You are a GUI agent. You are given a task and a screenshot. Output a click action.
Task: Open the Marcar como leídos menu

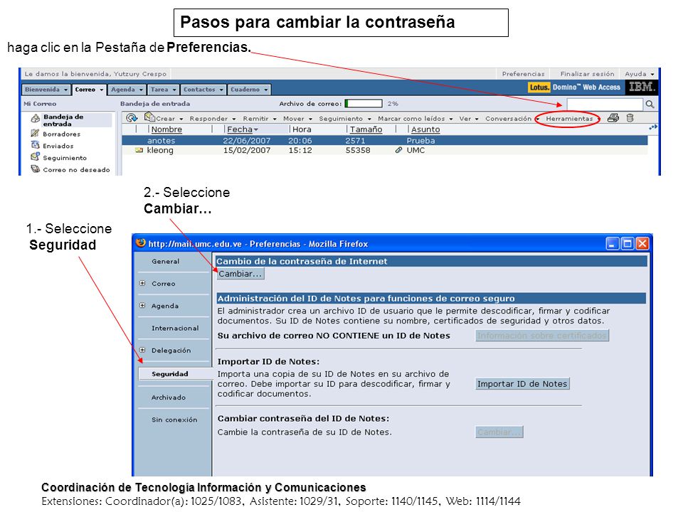click(415, 119)
